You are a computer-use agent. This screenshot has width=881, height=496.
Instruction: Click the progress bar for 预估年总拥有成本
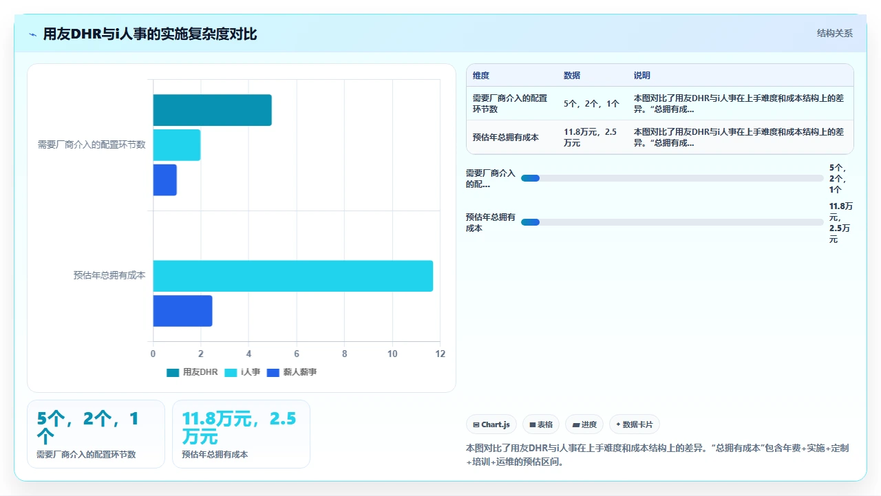672,222
